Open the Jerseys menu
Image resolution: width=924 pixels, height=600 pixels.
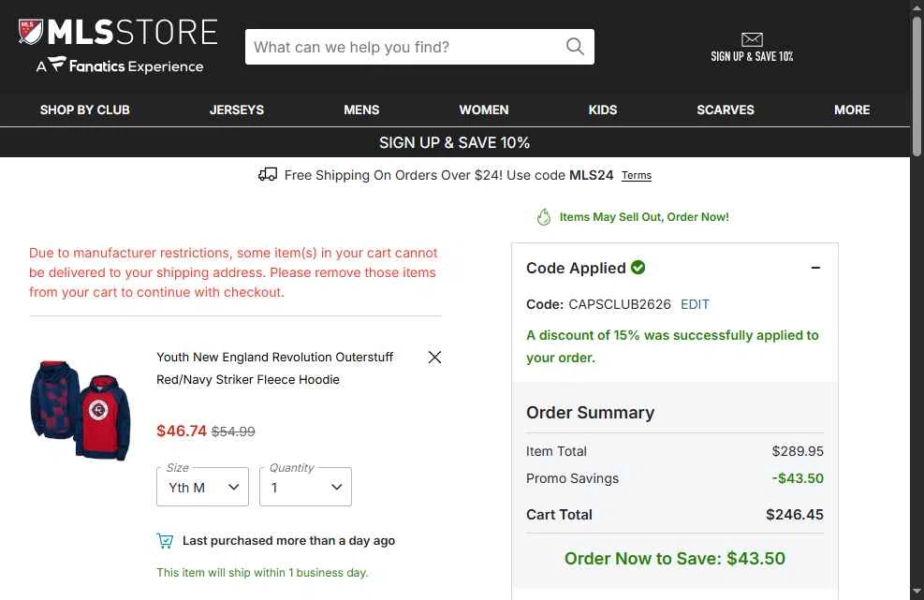click(236, 110)
